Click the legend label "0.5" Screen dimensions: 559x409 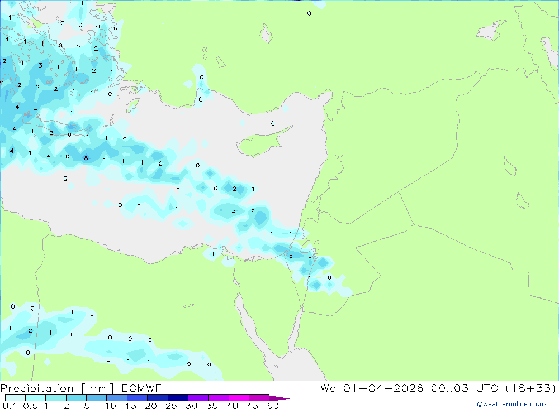tap(30, 406)
